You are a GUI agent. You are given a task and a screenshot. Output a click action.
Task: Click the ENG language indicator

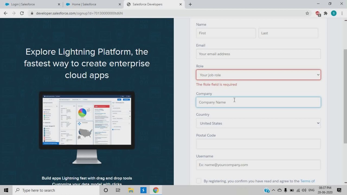click(311, 190)
